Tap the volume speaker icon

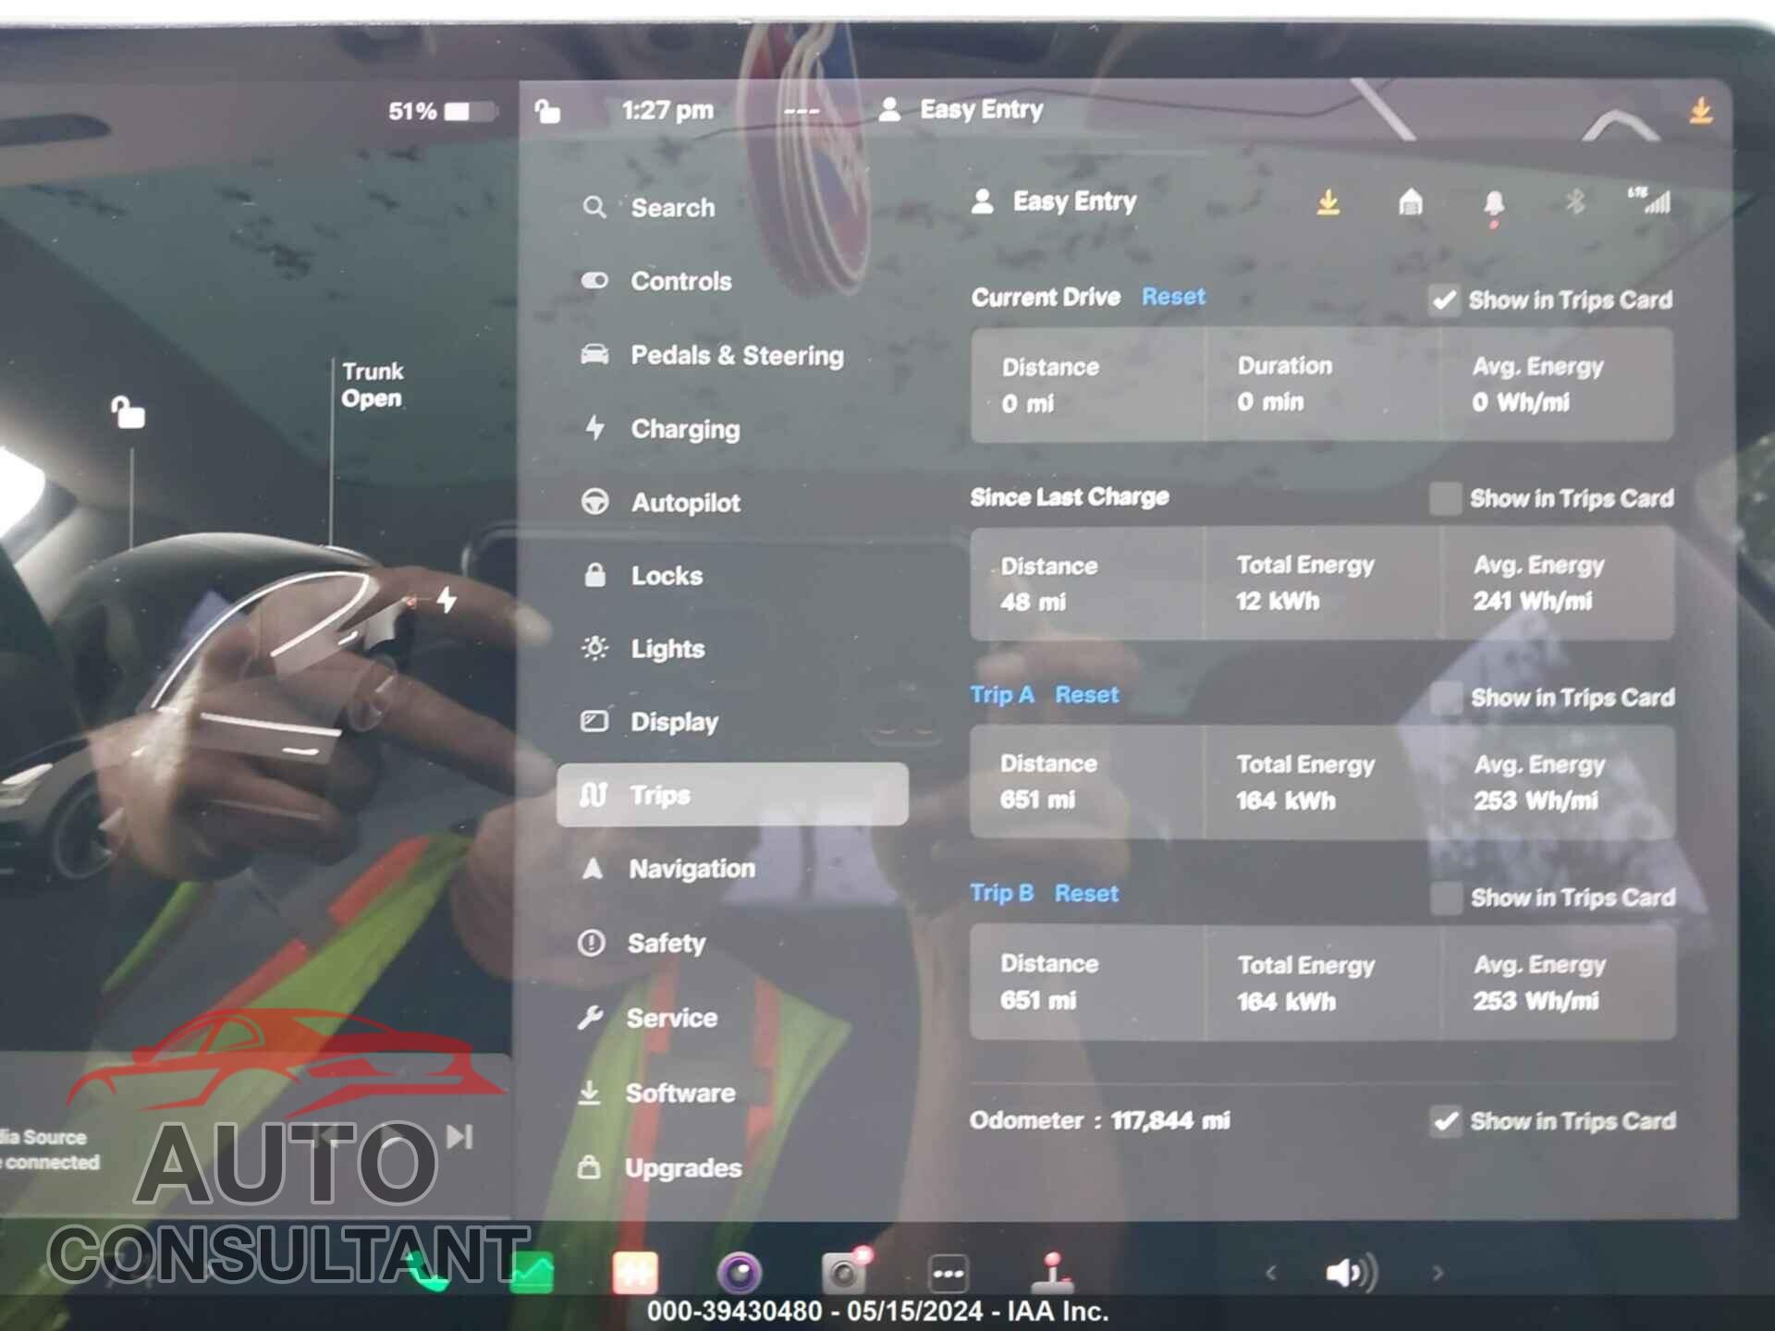pos(1351,1273)
